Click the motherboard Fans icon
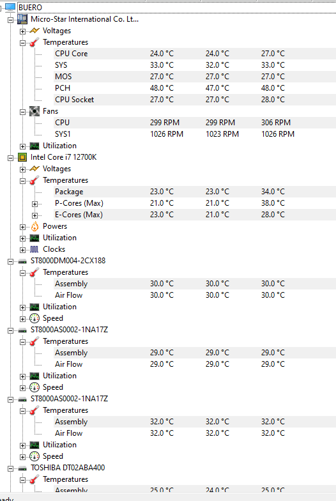336x501 pixels. 34,111
